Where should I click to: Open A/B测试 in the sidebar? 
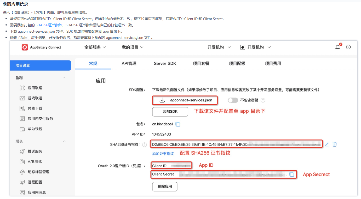35,161
